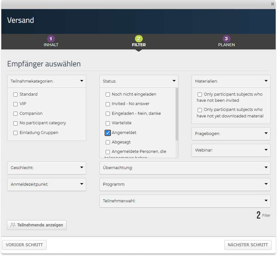Screen dimensions: 277x256
Task: Uncheck the Angemeldet status checkbox
Action: click(108, 133)
